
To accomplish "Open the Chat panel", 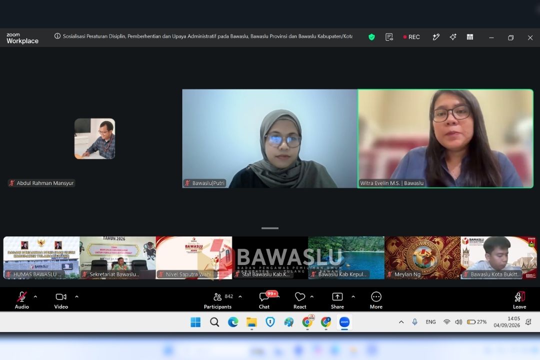I will [264, 299].
